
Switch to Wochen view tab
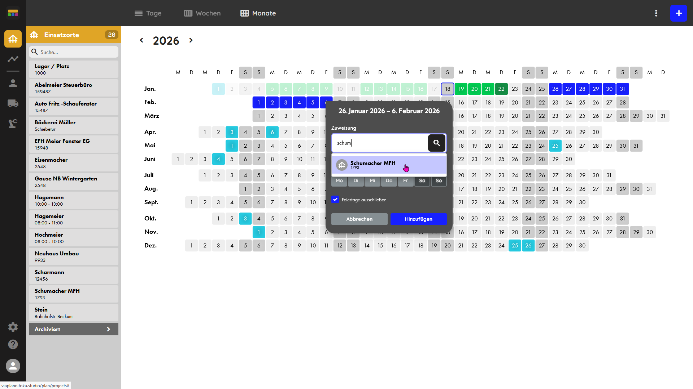202,13
